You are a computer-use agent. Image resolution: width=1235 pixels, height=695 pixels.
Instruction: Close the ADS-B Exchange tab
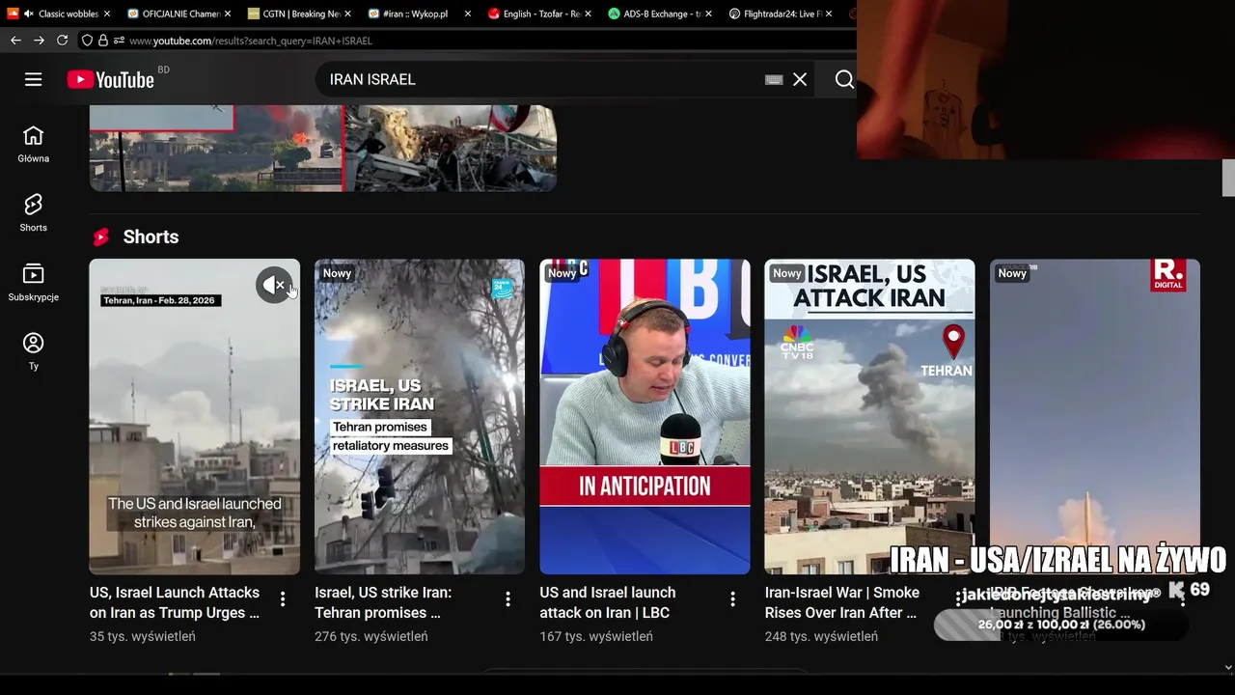[x=709, y=14]
